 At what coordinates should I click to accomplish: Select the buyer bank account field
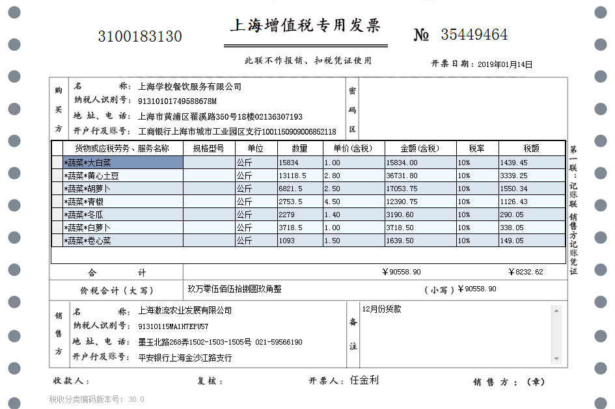point(237,132)
